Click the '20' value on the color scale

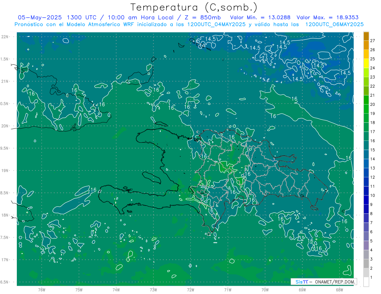point(373,104)
